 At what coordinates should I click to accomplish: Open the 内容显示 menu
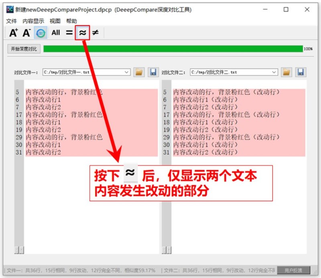[x=33, y=21]
